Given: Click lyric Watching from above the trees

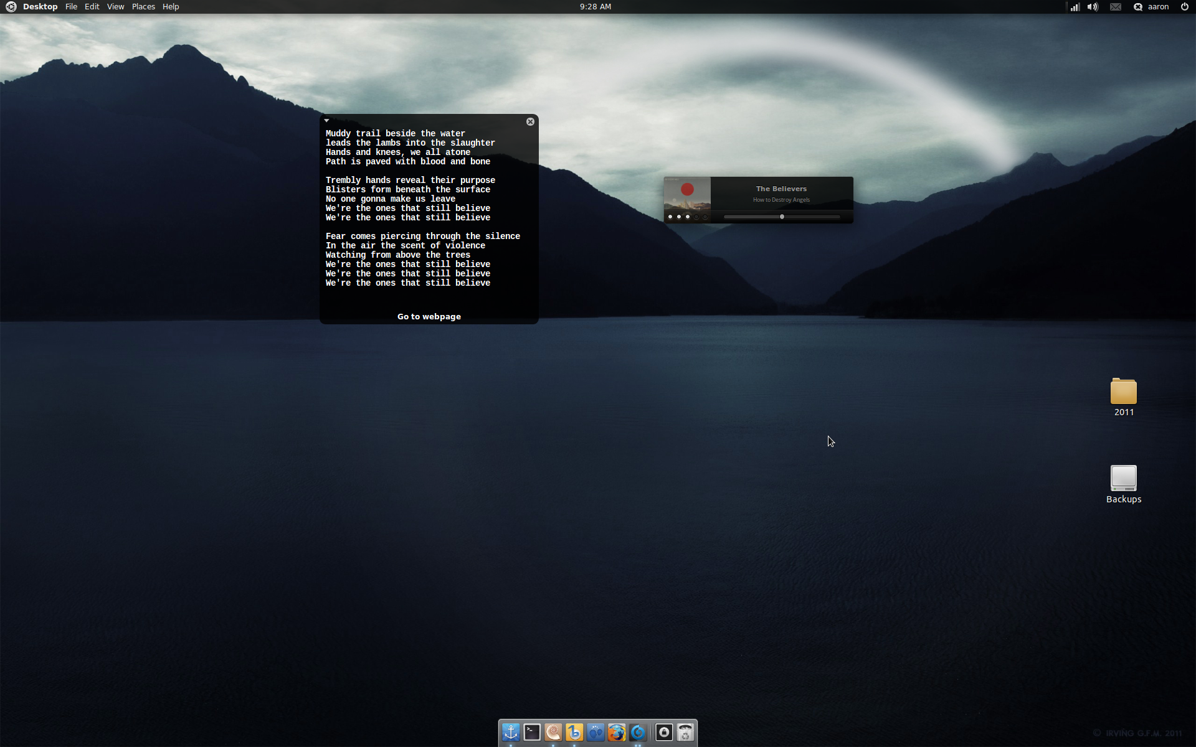Looking at the screenshot, I should tap(398, 255).
